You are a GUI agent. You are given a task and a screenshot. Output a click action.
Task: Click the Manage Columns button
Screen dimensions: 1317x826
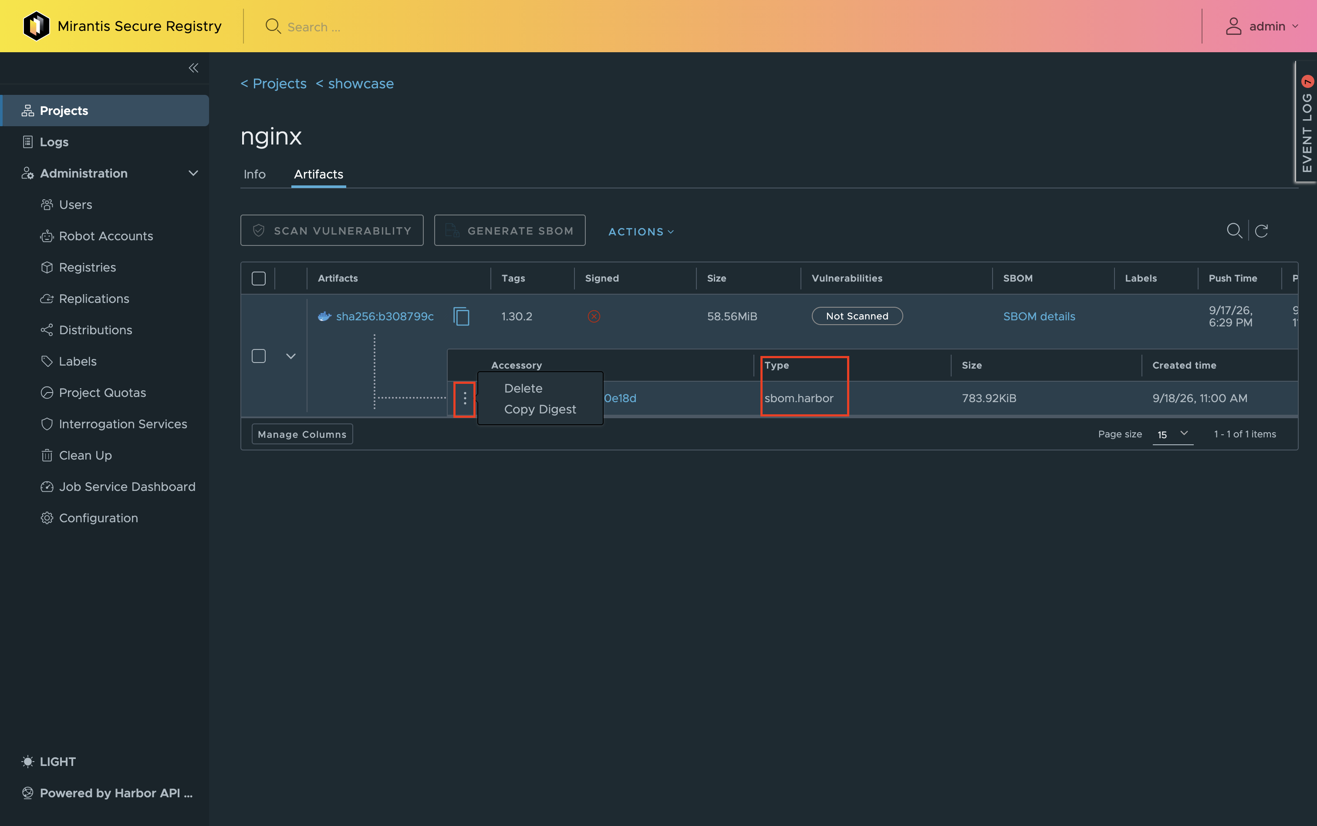click(x=302, y=434)
